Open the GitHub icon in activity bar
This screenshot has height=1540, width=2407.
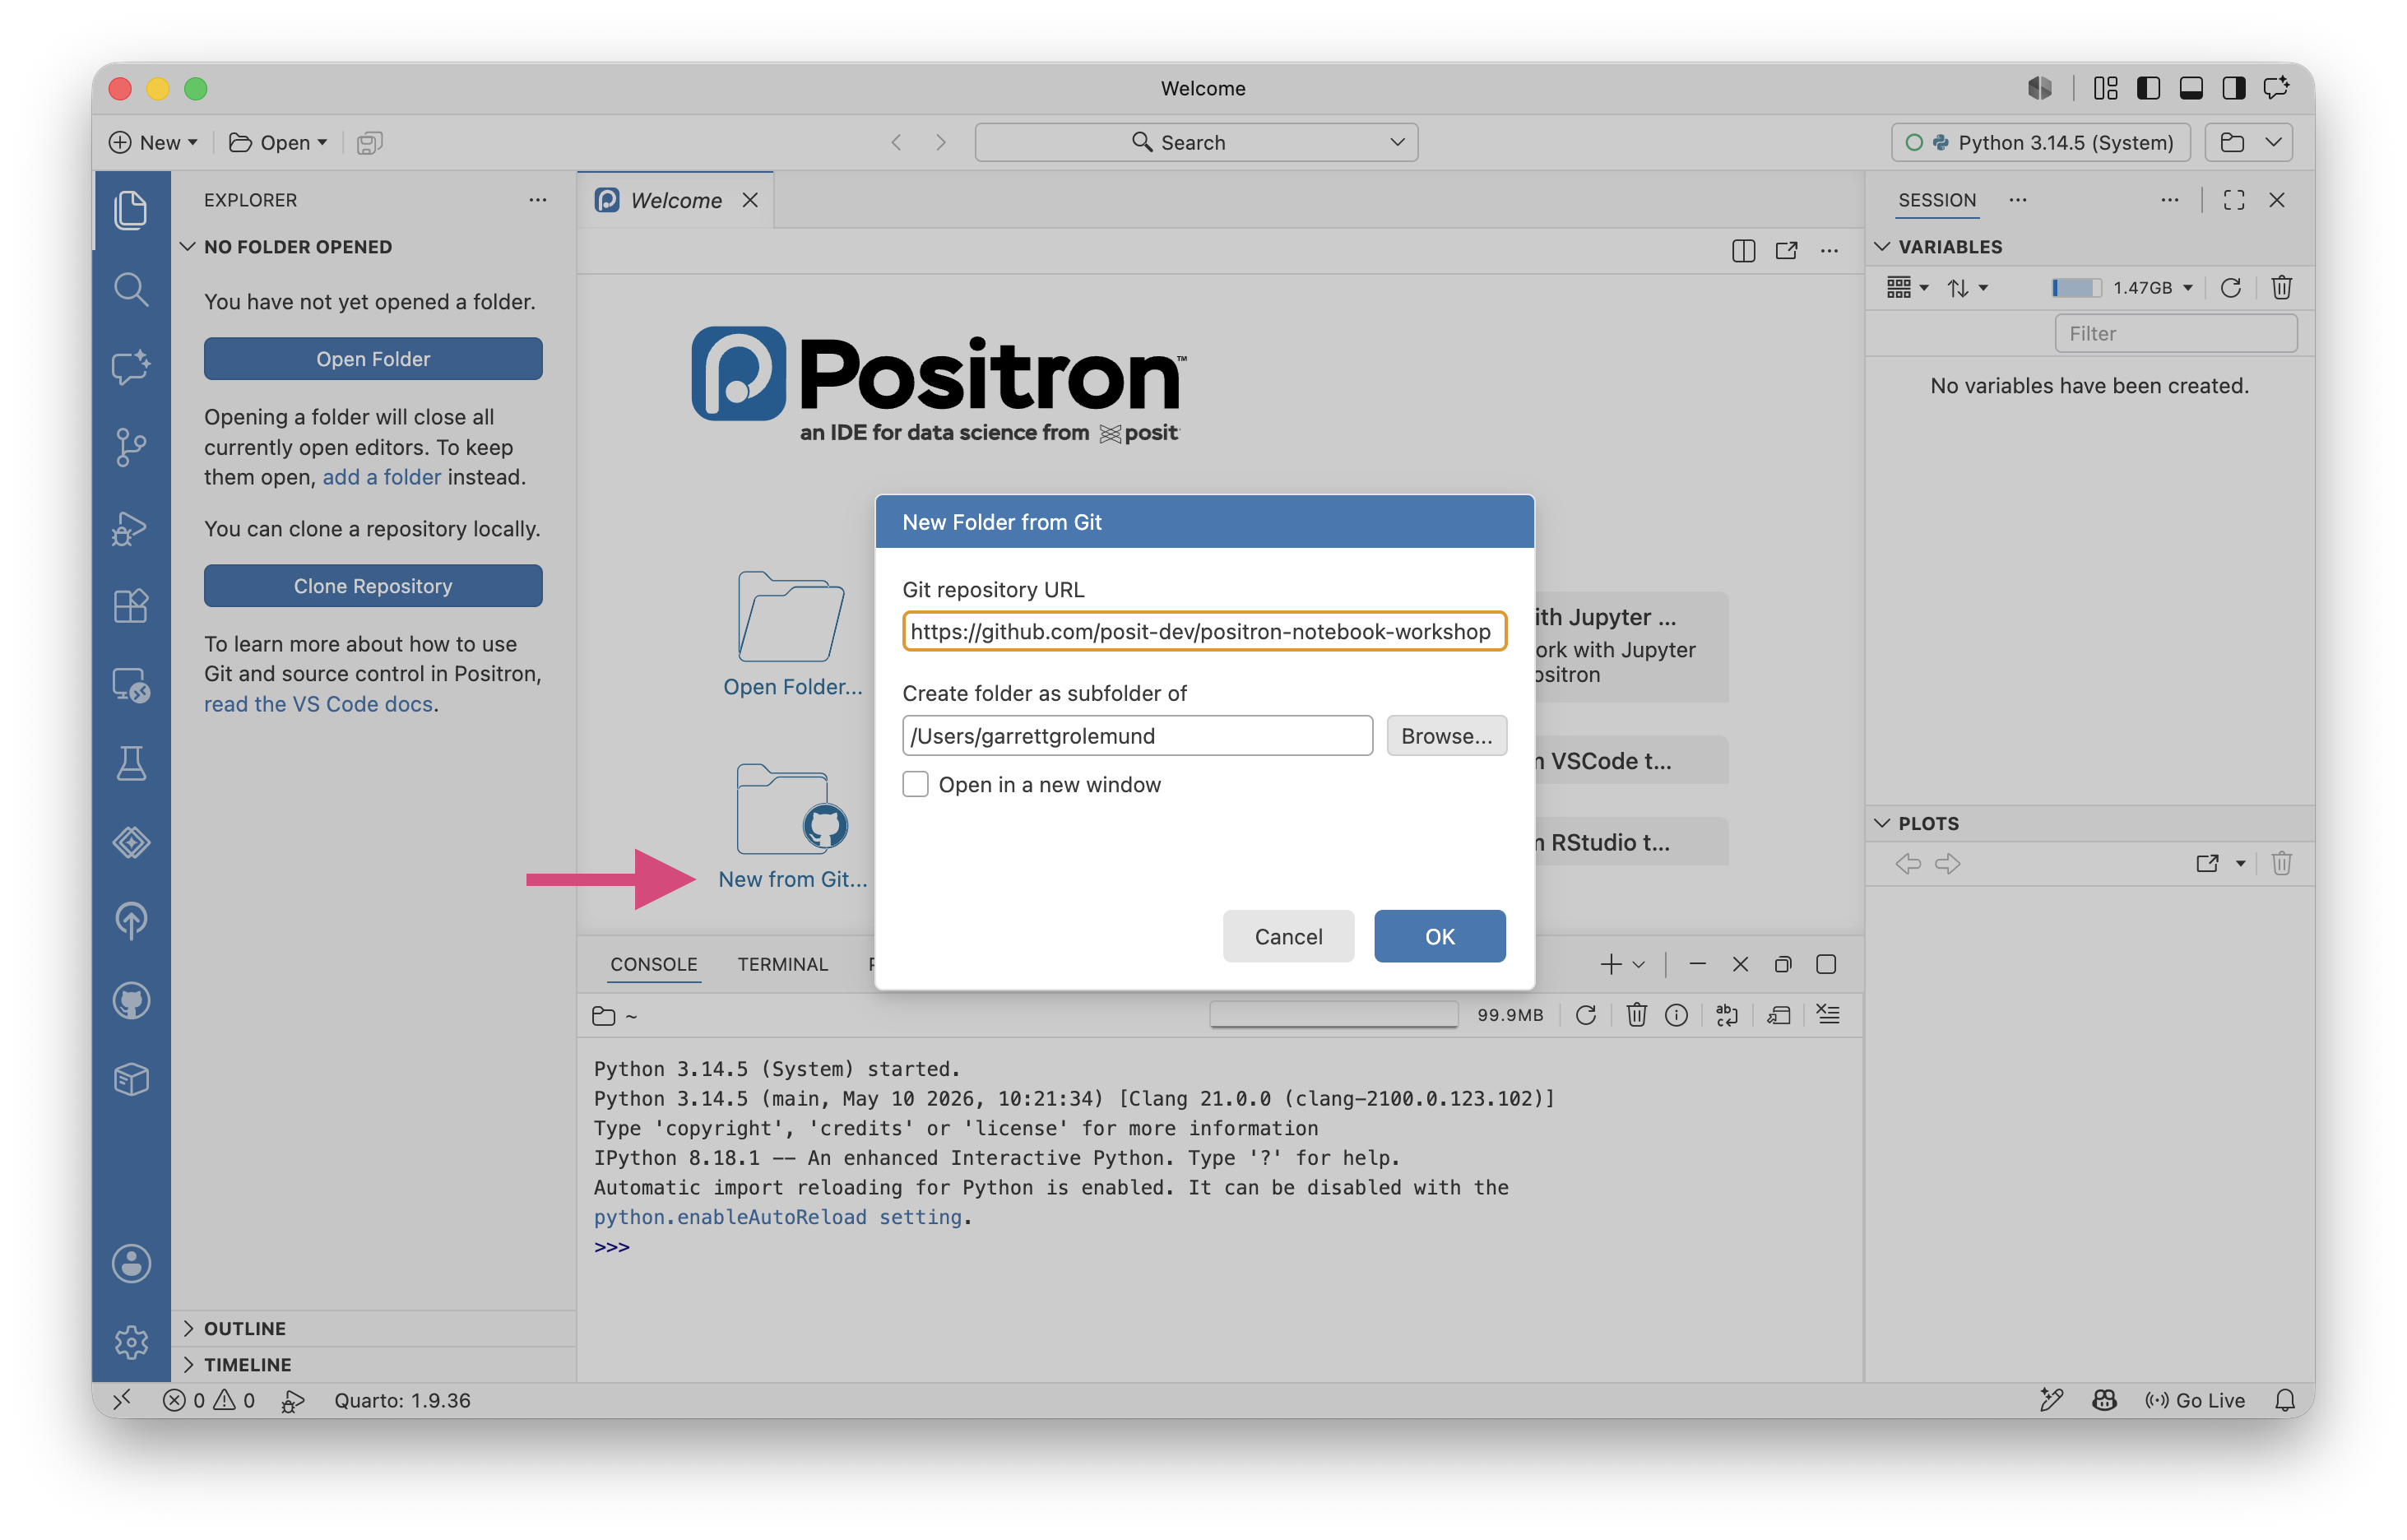[x=131, y=1000]
